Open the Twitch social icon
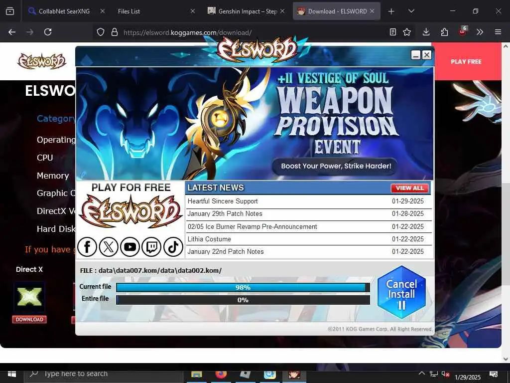The width and height of the screenshot is (510, 383). [x=151, y=247]
